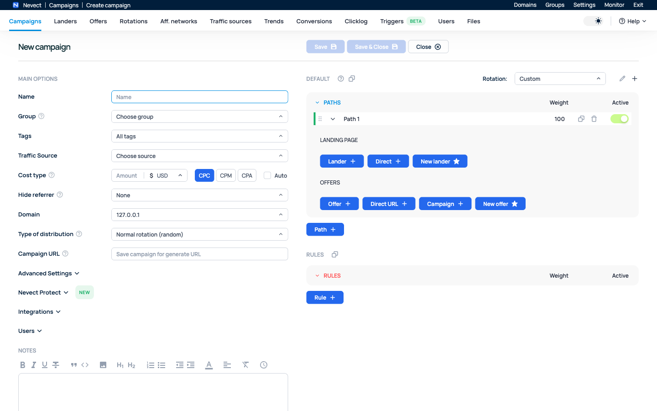Click the Close button
657x411 pixels.
tap(428, 47)
